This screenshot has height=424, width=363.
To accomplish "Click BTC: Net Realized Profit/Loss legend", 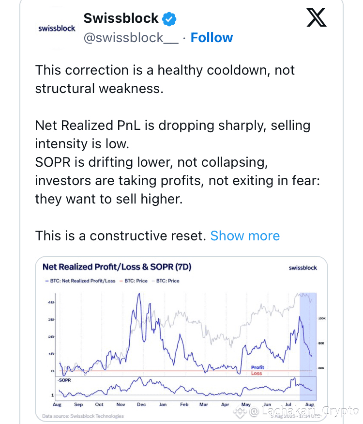I will pos(80,281).
